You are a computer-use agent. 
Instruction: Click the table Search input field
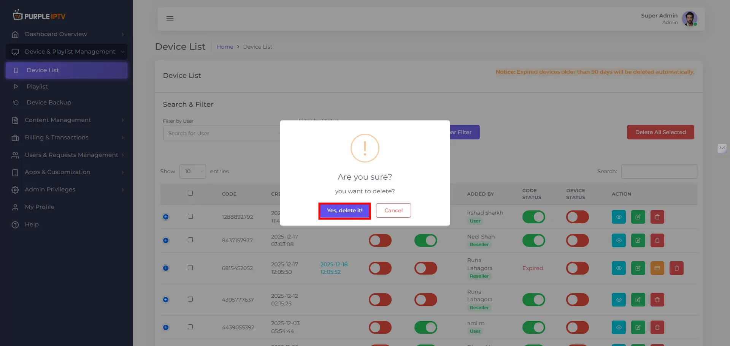click(x=659, y=171)
